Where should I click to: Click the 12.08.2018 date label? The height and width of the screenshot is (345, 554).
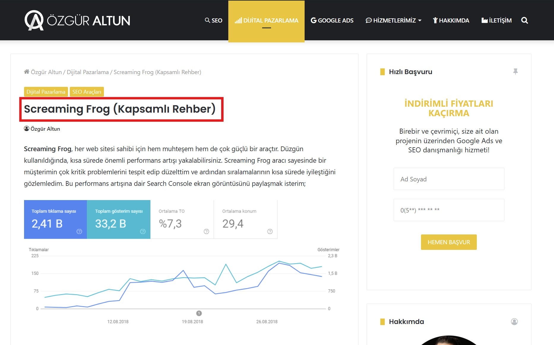pos(118,322)
